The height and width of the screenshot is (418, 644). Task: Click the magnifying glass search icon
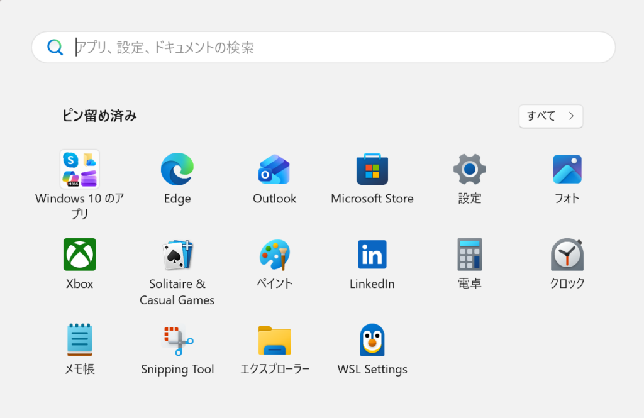click(x=55, y=47)
